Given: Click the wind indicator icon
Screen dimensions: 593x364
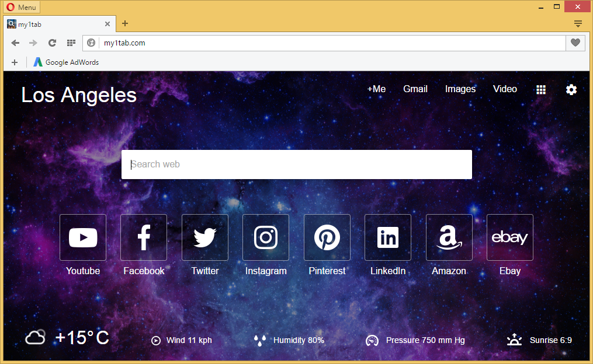Looking at the screenshot, I should tap(156, 341).
